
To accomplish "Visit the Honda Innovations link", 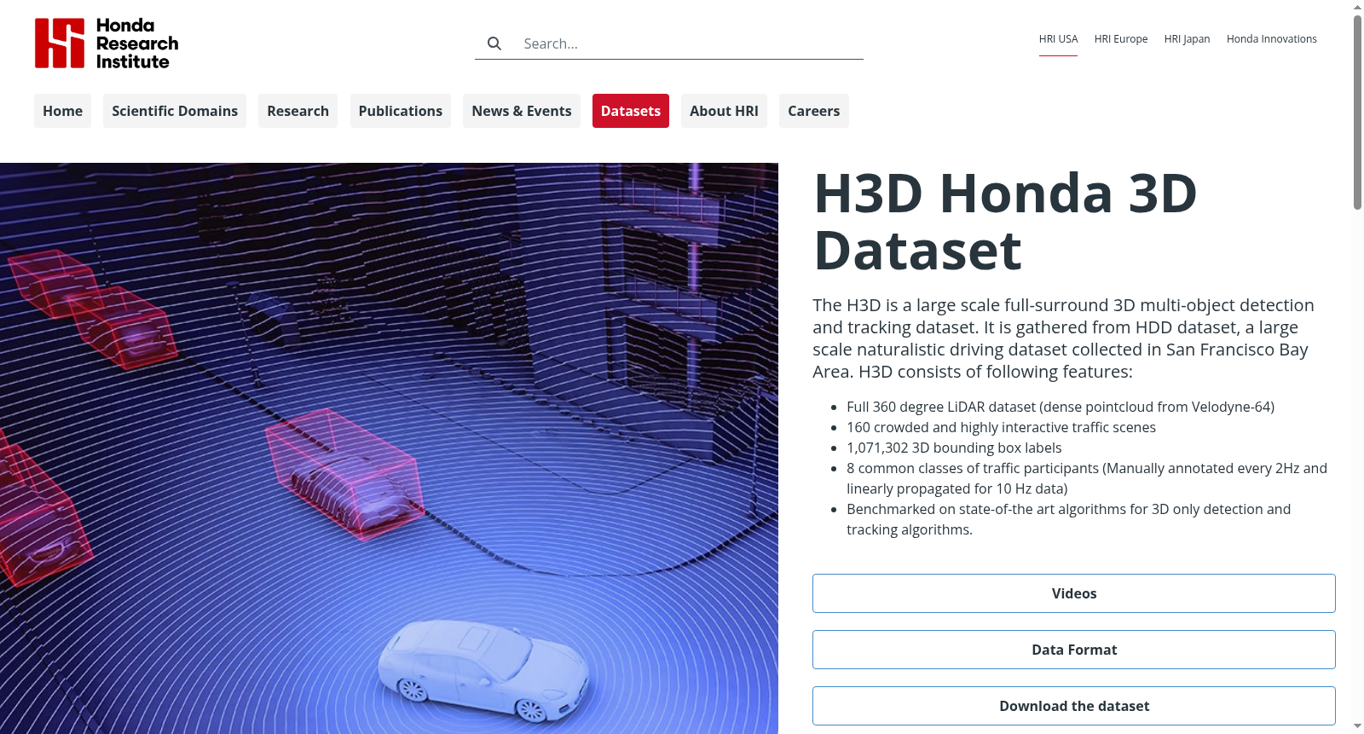I will click(x=1272, y=39).
